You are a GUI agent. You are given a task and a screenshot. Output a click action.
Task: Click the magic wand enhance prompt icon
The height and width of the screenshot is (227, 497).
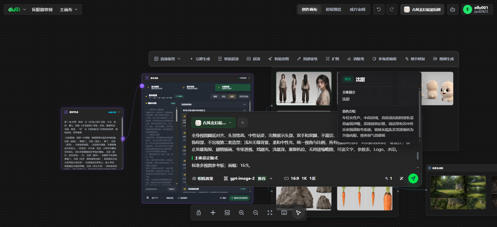pyautogui.click(x=401, y=178)
